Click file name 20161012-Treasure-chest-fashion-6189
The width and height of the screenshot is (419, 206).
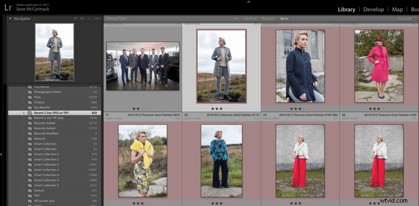click(391, 115)
